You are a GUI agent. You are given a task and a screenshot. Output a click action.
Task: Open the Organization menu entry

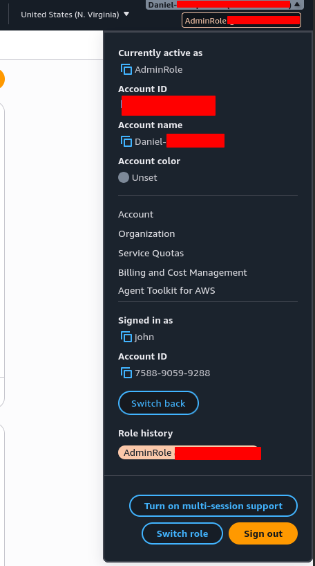pos(146,234)
